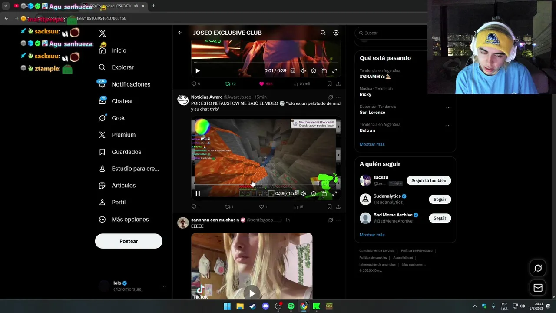The image size is (556, 313).
Task: Click Seguir tú también for sacksu
Action: click(429, 180)
